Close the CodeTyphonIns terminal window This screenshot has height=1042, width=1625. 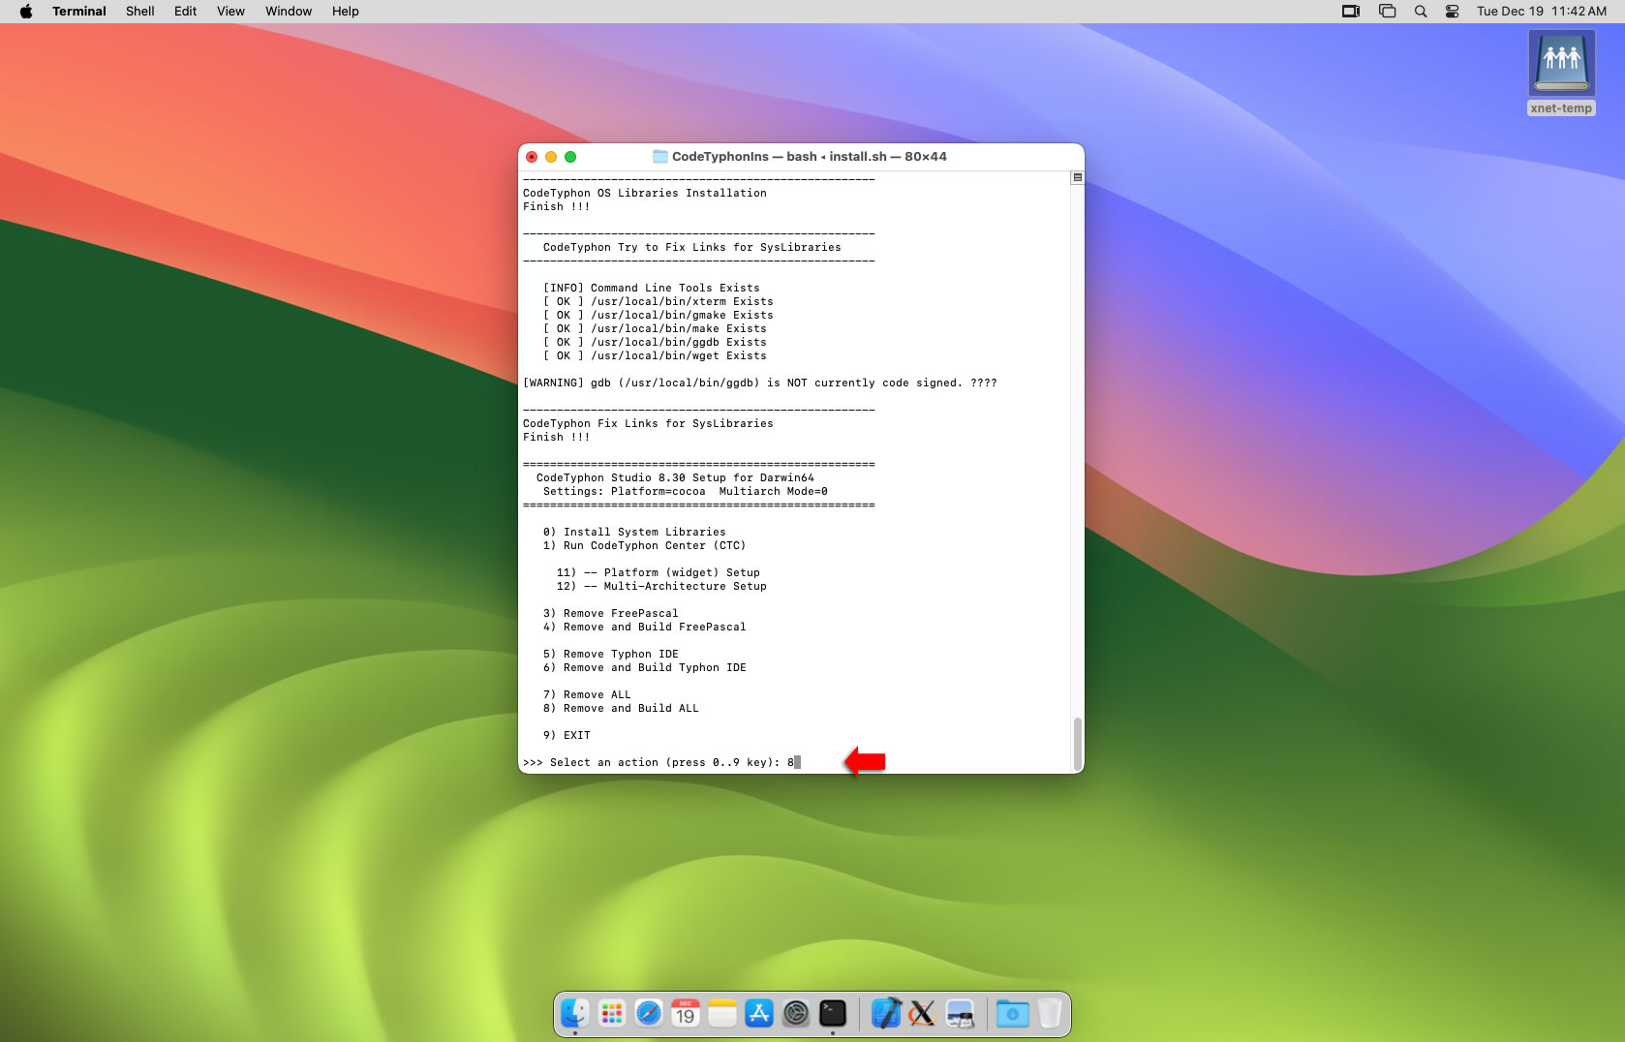point(532,157)
